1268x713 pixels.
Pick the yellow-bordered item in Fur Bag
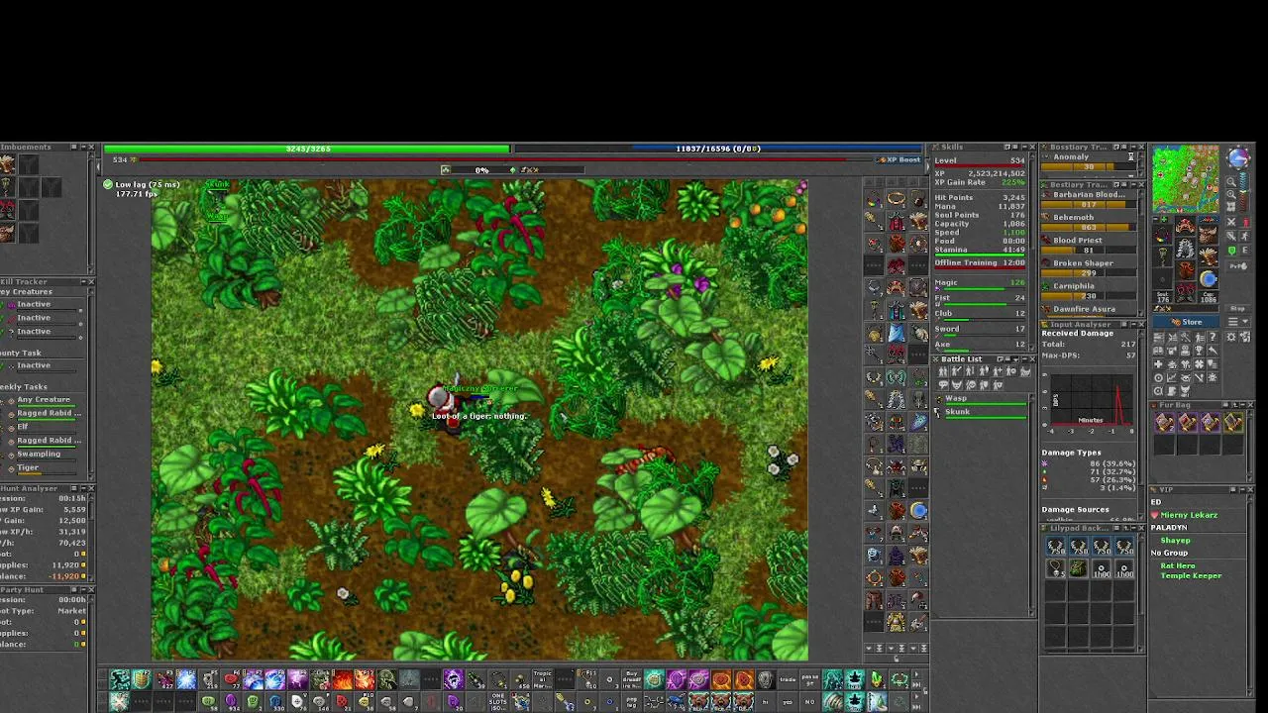pos(1233,422)
